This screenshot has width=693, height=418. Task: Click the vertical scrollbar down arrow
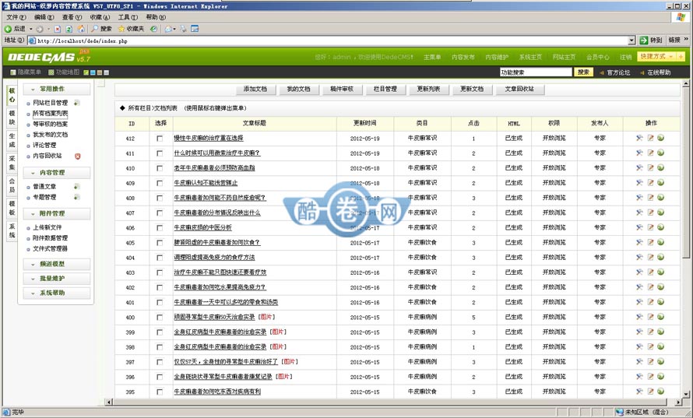685,394
